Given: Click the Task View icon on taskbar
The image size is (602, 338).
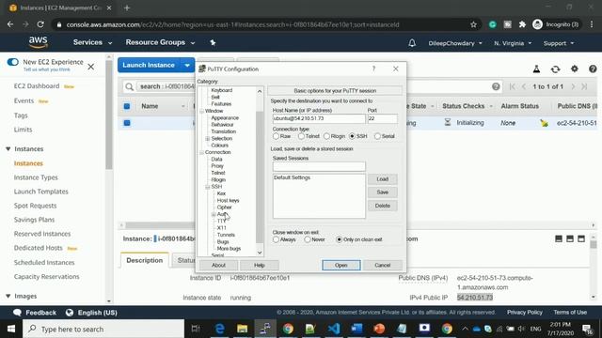Looking at the screenshot, I should tap(196, 329).
